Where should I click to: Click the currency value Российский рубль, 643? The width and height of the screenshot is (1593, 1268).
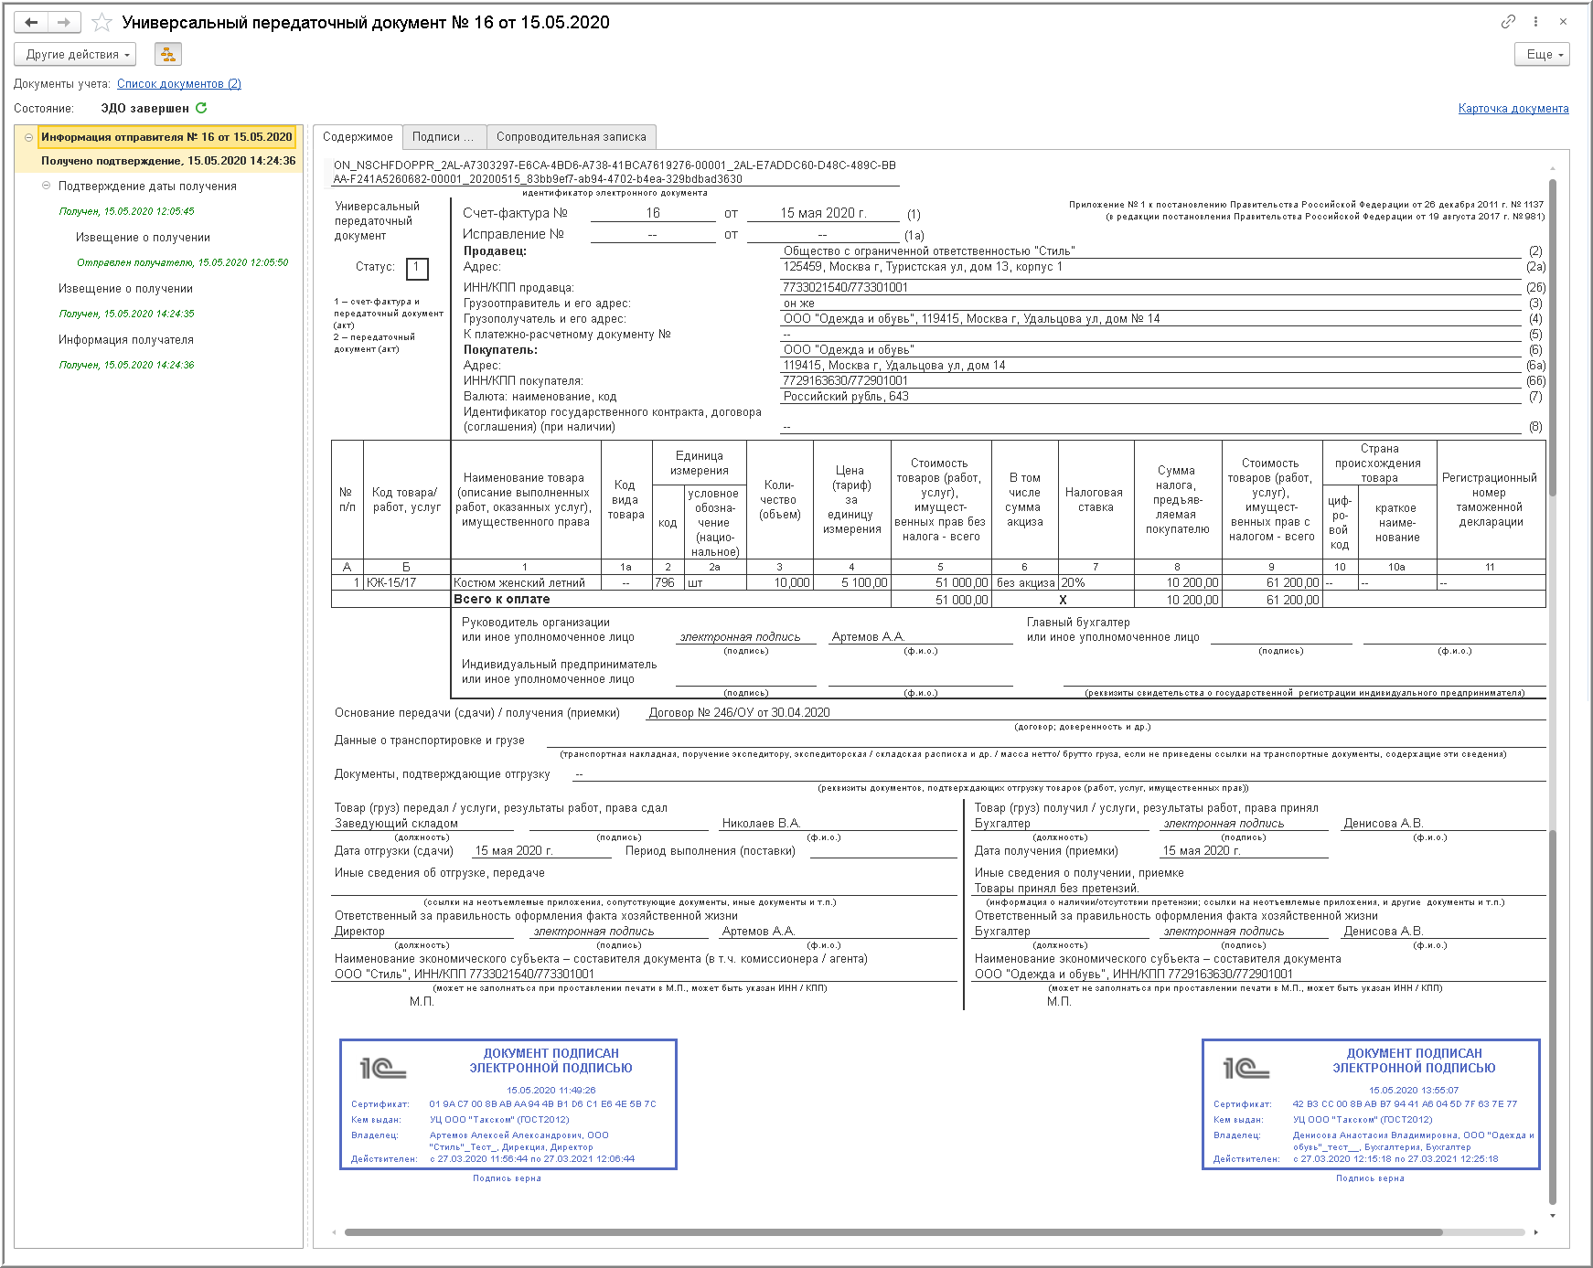846,397
